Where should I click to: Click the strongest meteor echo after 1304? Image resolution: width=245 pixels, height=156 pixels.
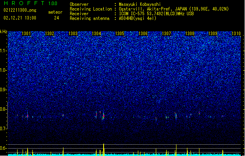(x=104, y=116)
